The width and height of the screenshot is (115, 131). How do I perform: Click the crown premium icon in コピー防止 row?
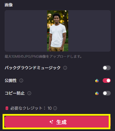tap(97, 93)
